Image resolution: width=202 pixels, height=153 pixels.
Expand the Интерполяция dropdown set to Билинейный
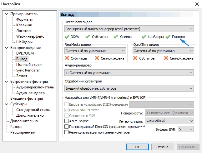click(x=169, y=121)
